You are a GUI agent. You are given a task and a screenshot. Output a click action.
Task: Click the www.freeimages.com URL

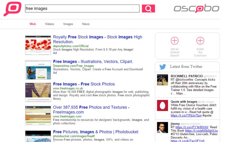[x=67, y=116]
